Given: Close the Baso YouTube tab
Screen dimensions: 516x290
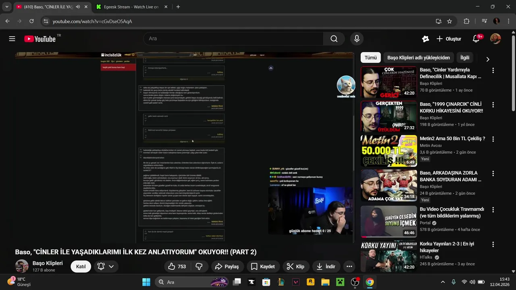Looking at the screenshot, I should click(85, 7).
